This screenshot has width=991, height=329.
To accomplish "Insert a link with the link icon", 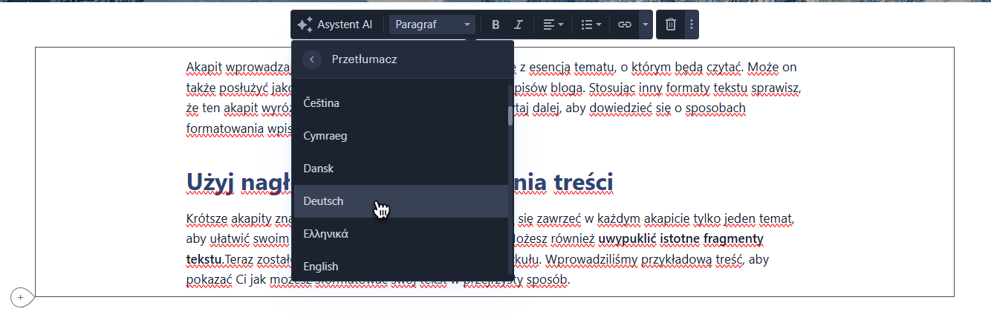I will [624, 25].
